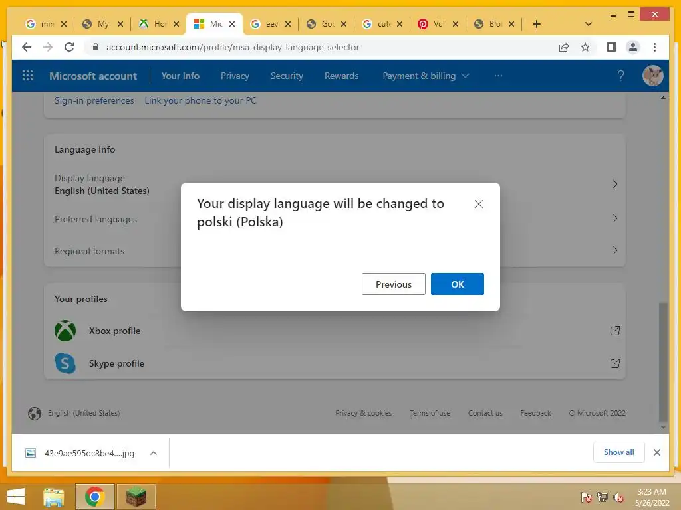Show more navigation options ellipsis
This screenshot has width=681, height=510.
(x=498, y=76)
